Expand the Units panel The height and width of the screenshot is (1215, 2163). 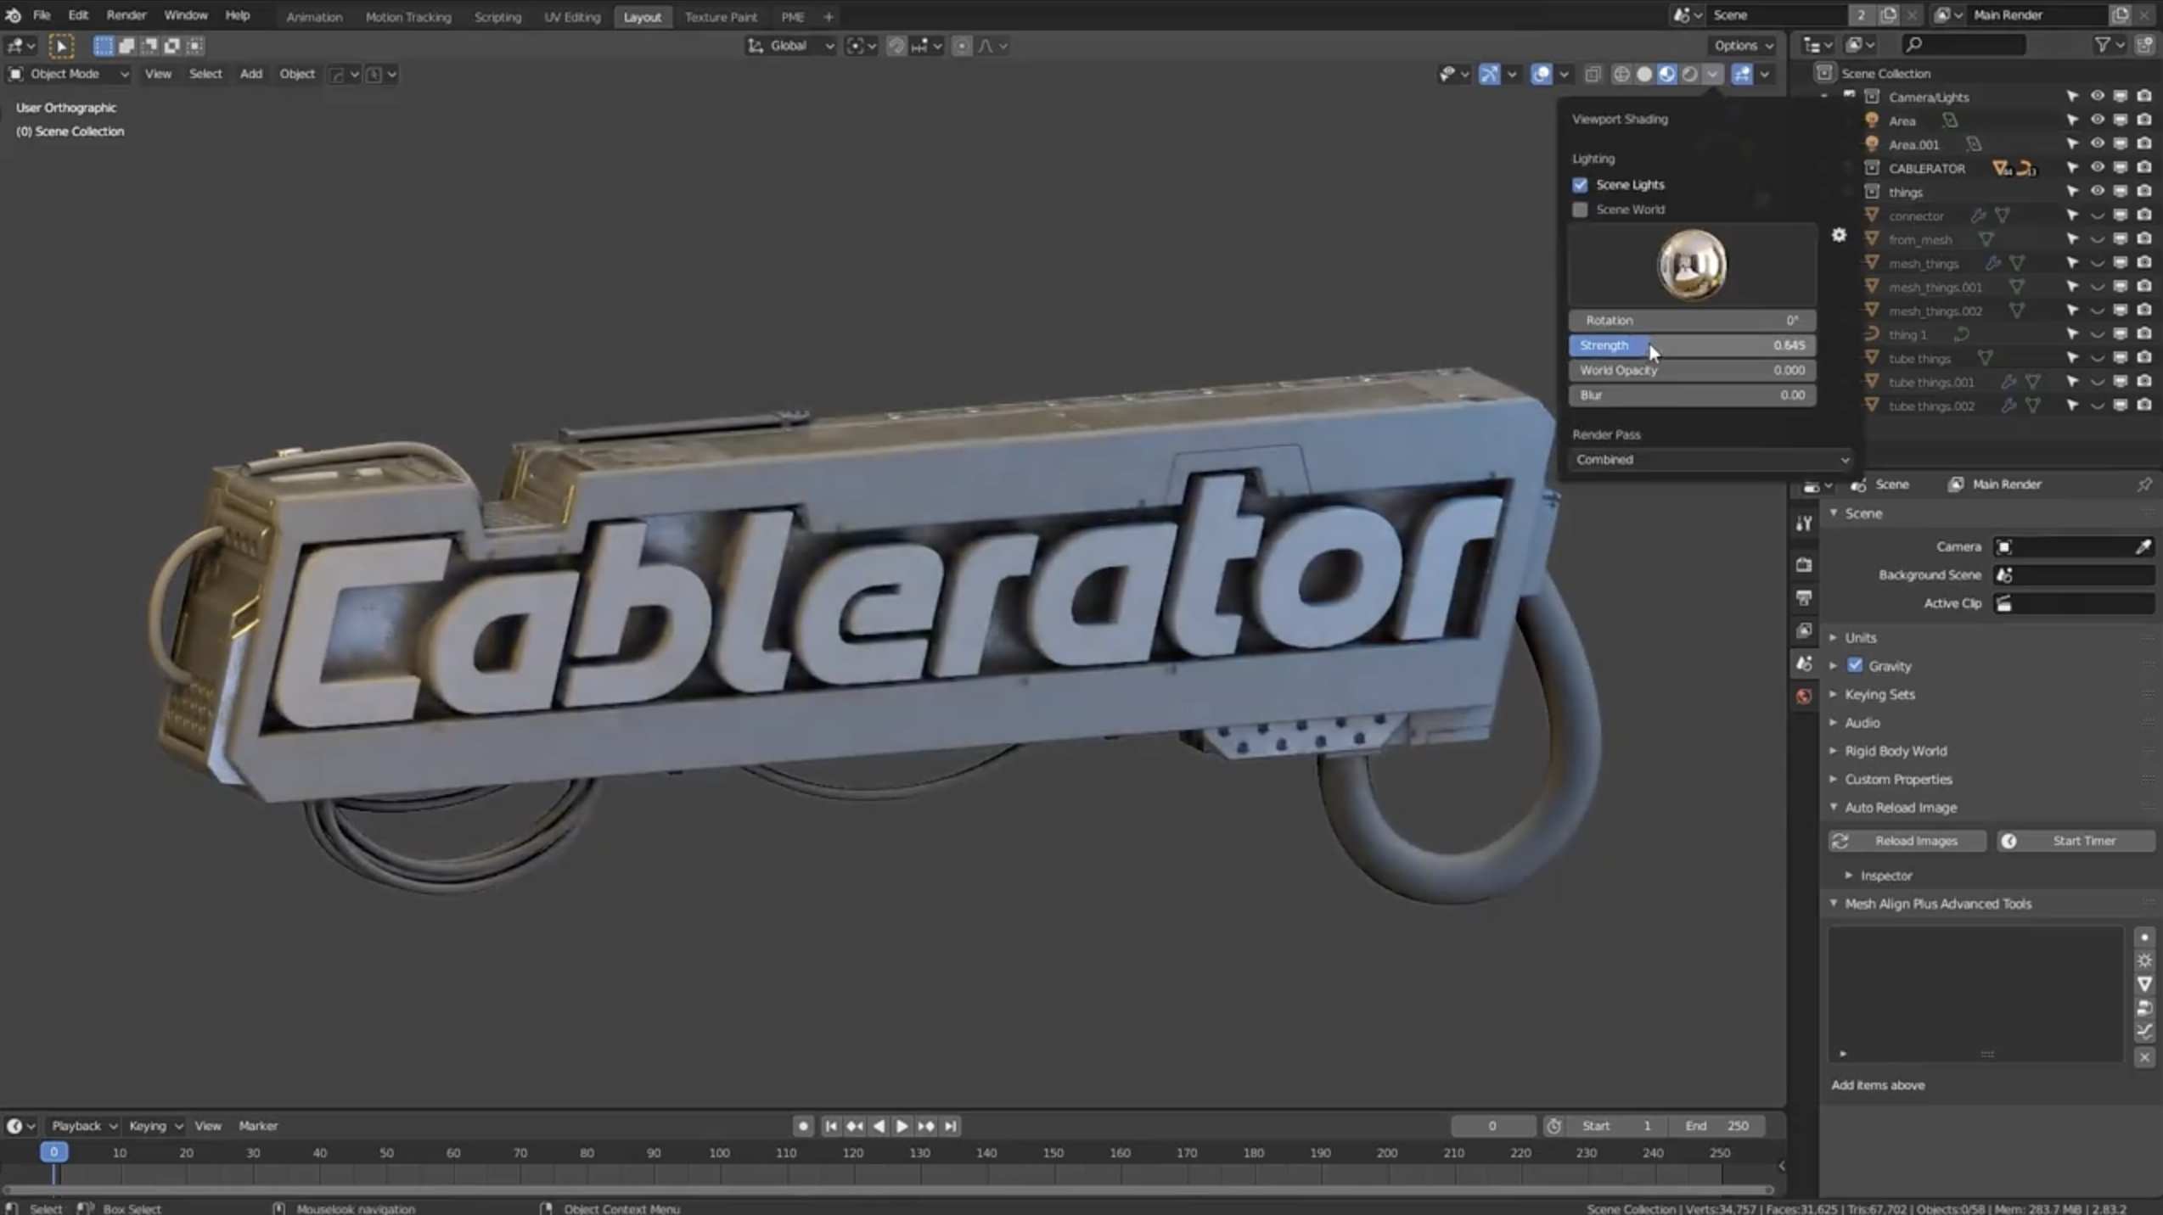click(1860, 637)
